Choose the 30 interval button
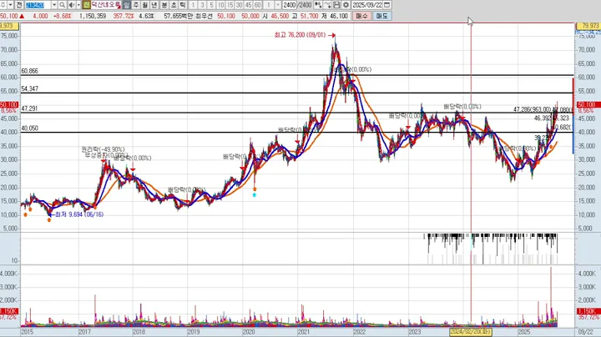This screenshot has width=601, height=337. tap(240, 5)
